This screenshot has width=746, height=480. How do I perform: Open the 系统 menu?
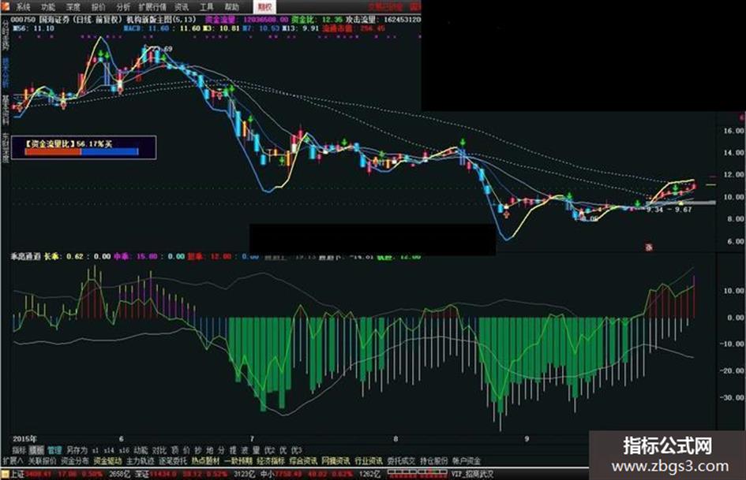[x=22, y=7]
